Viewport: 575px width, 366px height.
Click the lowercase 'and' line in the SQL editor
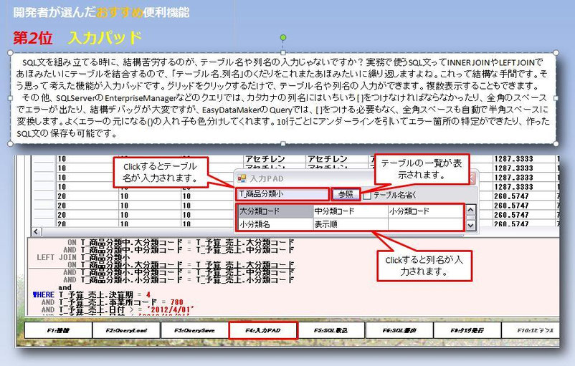tap(65, 287)
